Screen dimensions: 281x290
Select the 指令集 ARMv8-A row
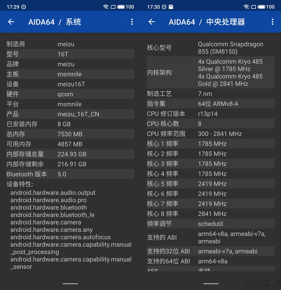(x=211, y=104)
